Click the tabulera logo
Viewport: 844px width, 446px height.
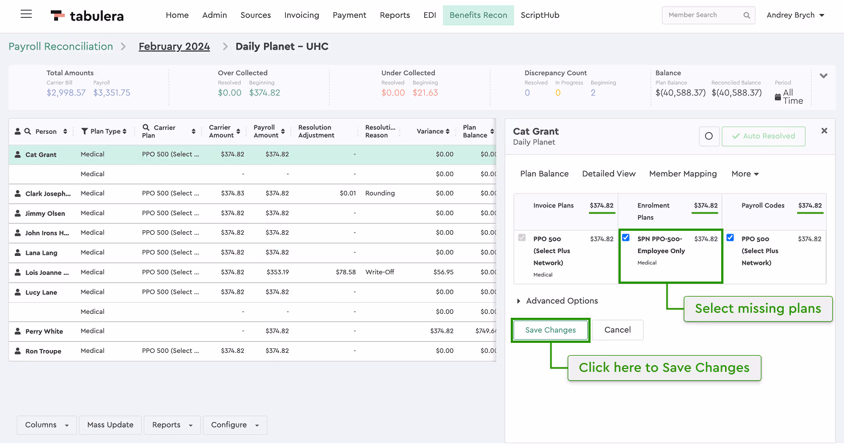point(87,16)
